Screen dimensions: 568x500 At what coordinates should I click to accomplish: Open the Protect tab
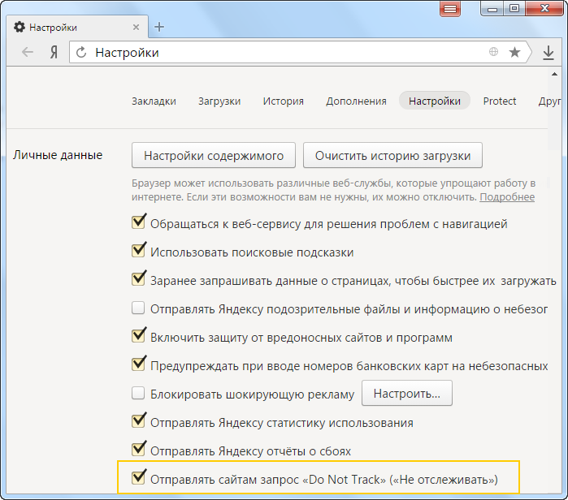500,101
